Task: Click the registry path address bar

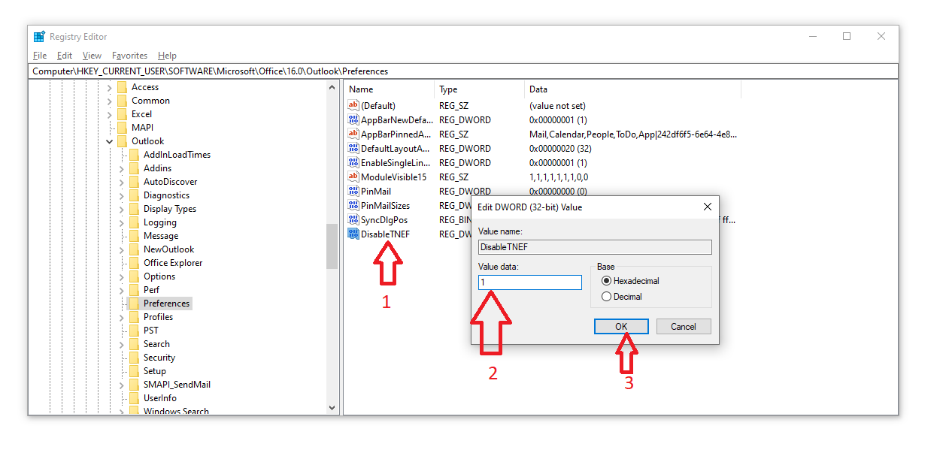Action: [x=464, y=71]
